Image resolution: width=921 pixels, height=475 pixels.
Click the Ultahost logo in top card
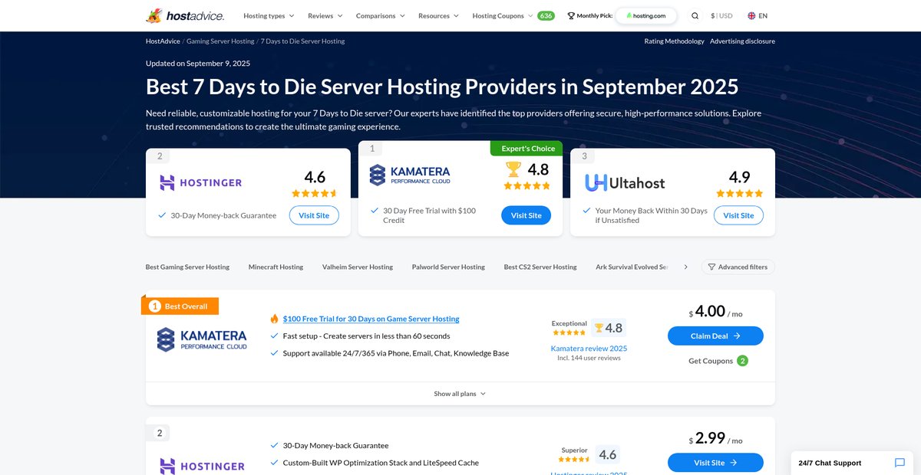pyautogui.click(x=625, y=182)
